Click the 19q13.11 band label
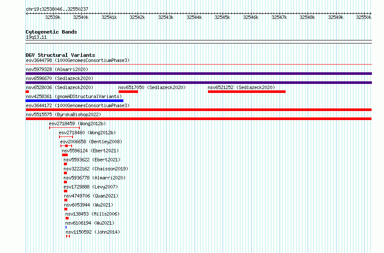Viewport: 384px width, 253px height. tap(36, 37)
